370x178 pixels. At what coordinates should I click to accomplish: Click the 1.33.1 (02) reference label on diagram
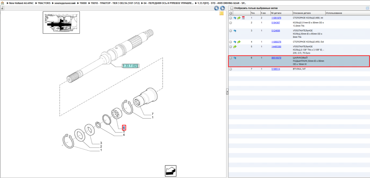pyautogui.click(x=131, y=66)
